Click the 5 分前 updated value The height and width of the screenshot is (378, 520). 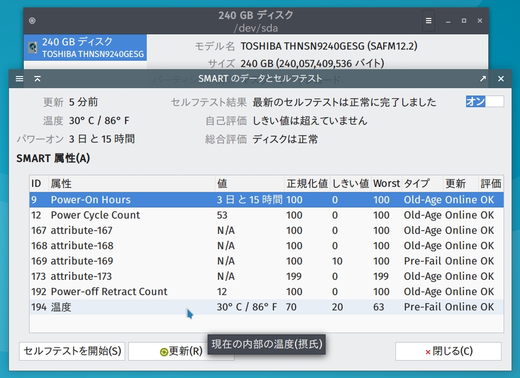pyautogui.click(x=83, y=102)
